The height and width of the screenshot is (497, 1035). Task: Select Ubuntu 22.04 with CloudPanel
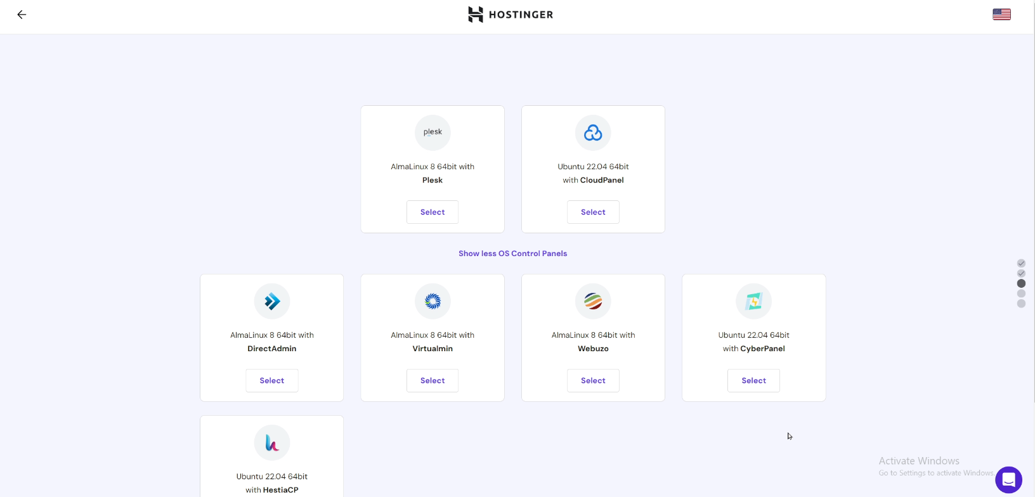tap(593, 212)
